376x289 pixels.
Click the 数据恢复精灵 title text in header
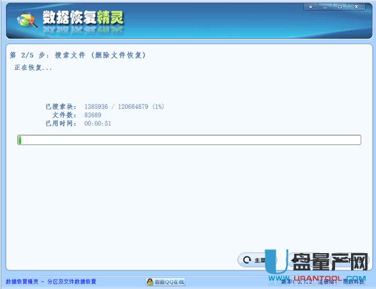[83, 17]
